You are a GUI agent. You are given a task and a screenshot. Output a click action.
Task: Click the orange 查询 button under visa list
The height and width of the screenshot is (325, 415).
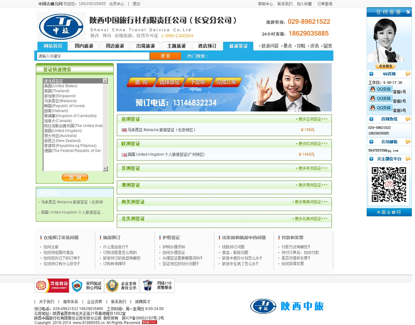tap(75, 177)
